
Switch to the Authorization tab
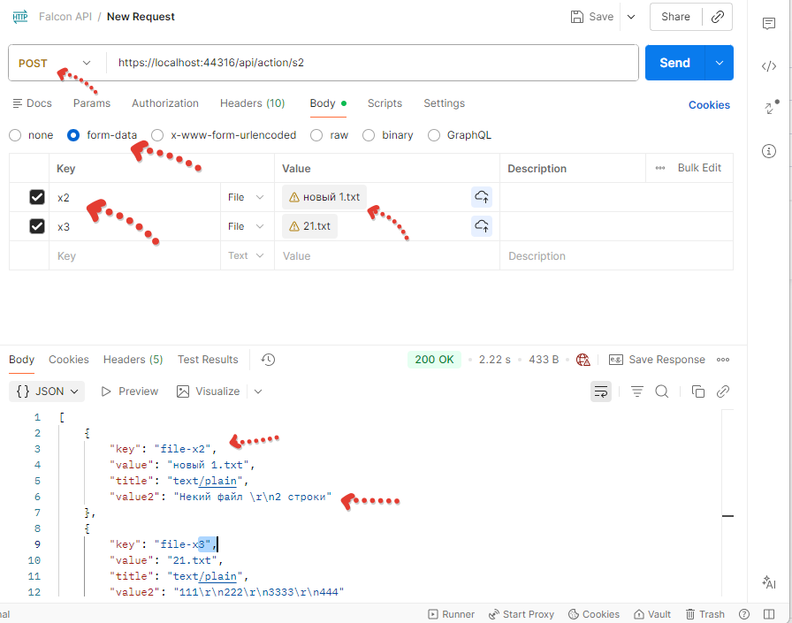coord(165,103)
